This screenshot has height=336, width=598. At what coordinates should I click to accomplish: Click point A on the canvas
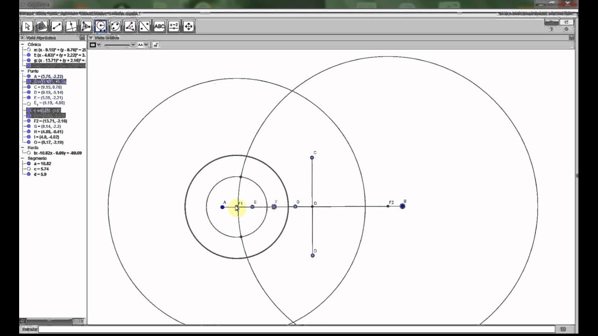point(222,207)
